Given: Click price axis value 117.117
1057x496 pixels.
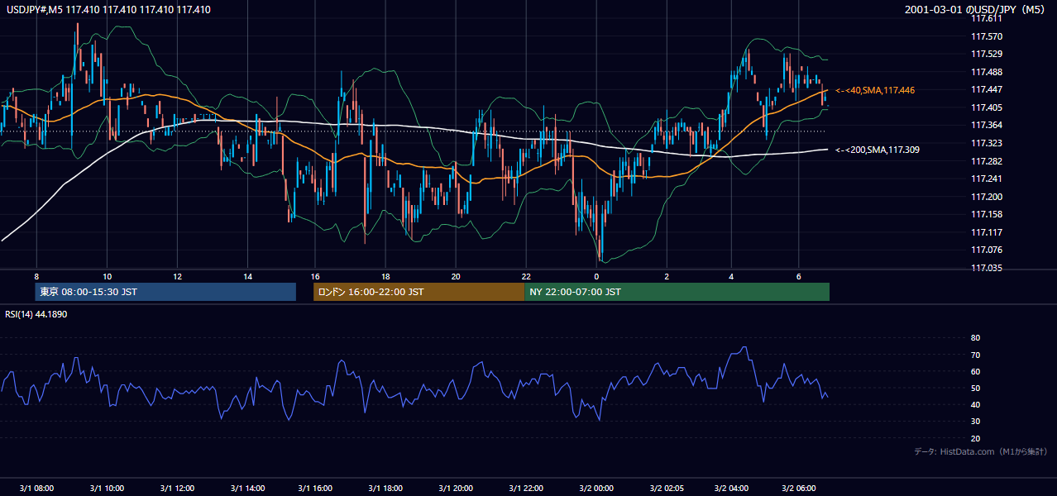Looking at the screenshot, I should tap(986, 232).
